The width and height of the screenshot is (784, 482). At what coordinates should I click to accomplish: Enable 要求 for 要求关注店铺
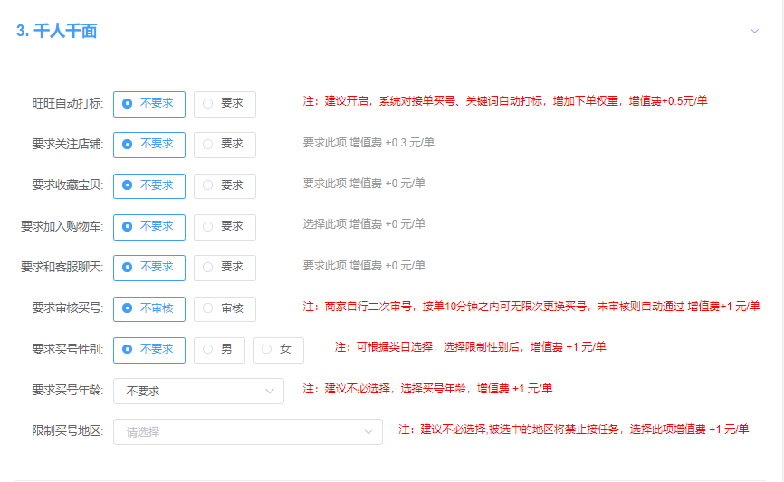[225, 145]
